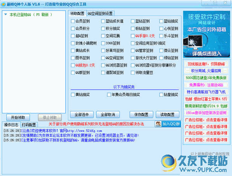Switch to the 操作日志 tab
232x176 pixels.
[11, 125]
